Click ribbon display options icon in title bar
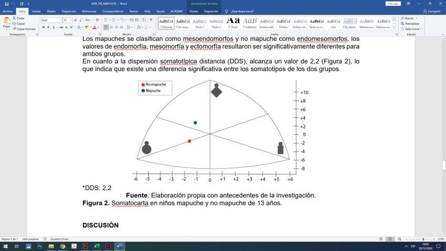The height and width of the screenshot is (251, 446). pos(408,4)
